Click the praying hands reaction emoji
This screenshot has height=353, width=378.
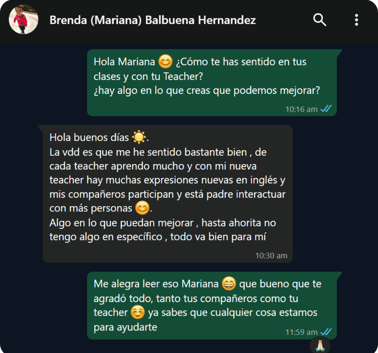click(320, 345)
